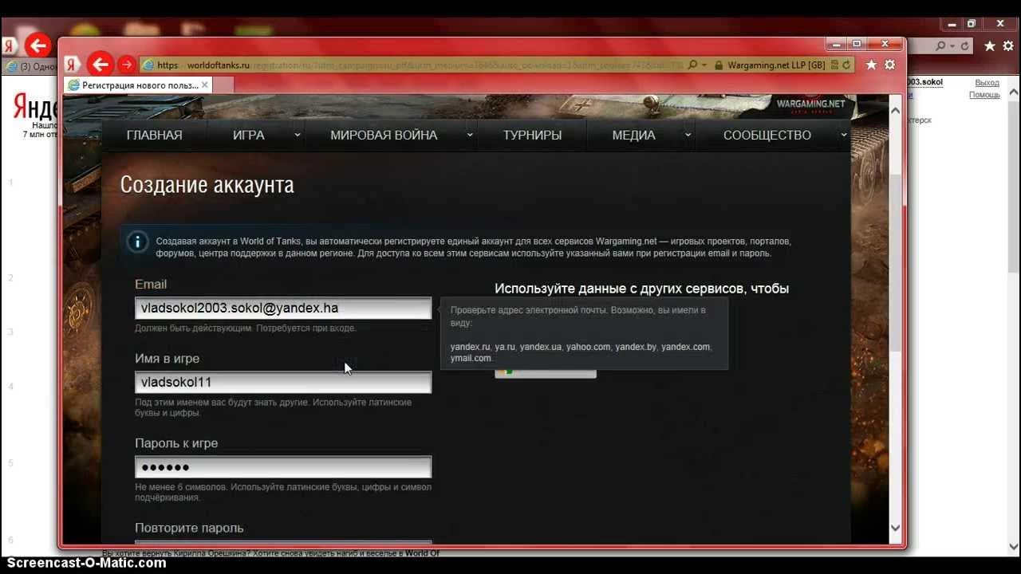Click the Wargaming.net LLP [GB] certificate label
The height and width of the screenshot is (574, 1021).
(776, 65)
